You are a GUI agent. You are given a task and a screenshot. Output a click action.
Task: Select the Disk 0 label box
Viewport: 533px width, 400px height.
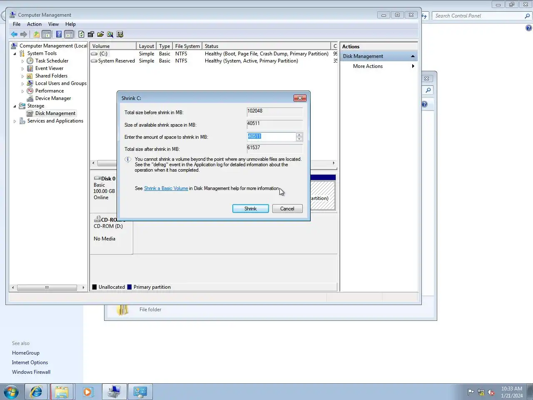[x=104, y=192]
